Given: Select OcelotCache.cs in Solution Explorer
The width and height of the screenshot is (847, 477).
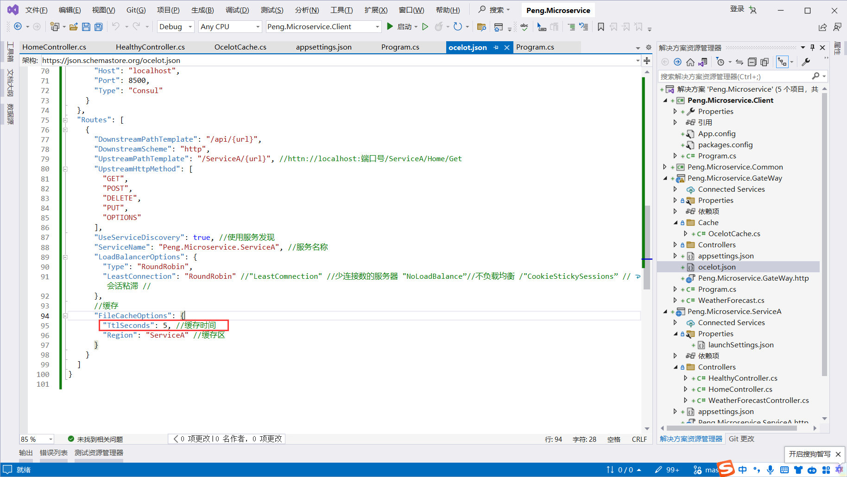Looking at the screenshot, I should click(x=734, y=234).
